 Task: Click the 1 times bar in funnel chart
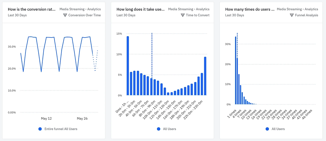[236, 71]
